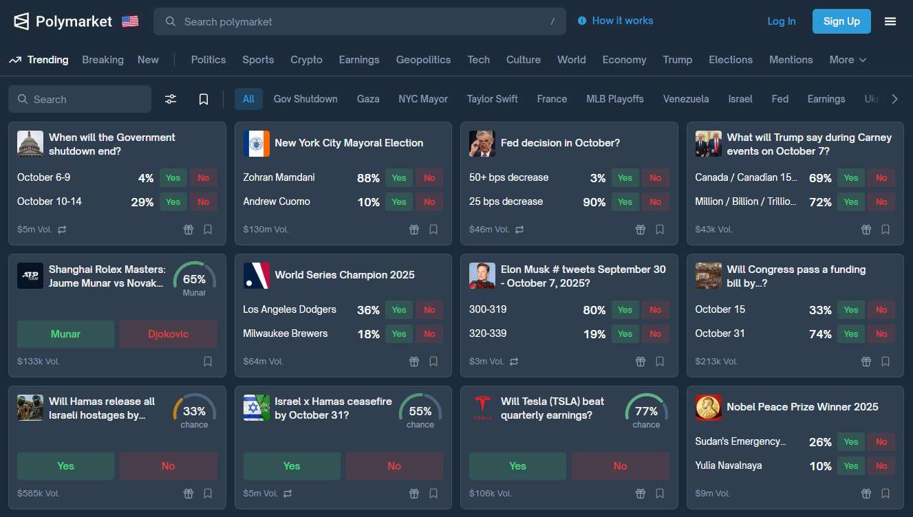The width and height of the screenshot is (913, 517).
Task: Click the US flag icon
Action: pyautogui.click(x=130, y=21)
